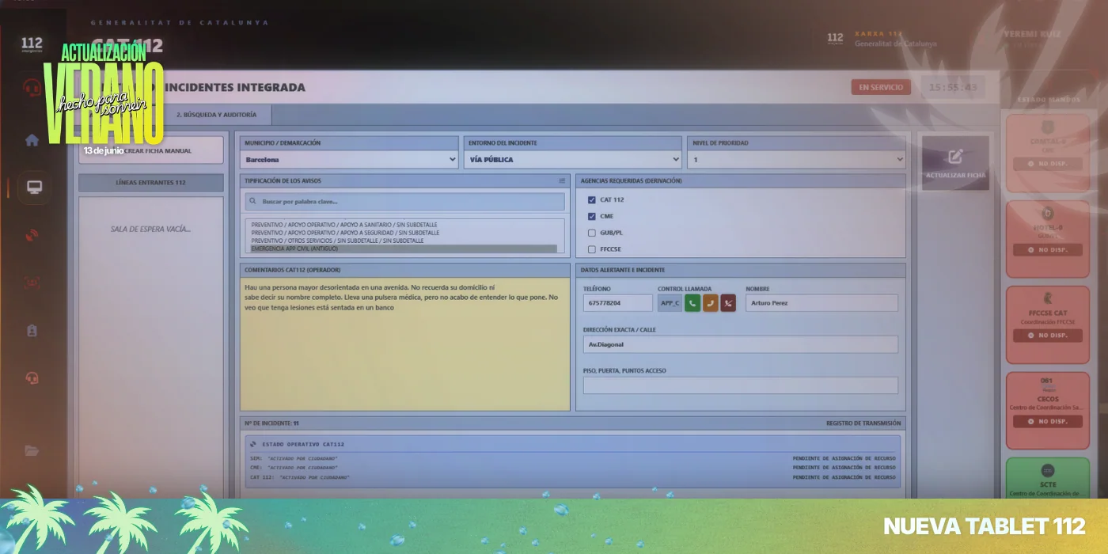Click the Líneas entrantes 112 header
1108x554 pixels.
151,183
